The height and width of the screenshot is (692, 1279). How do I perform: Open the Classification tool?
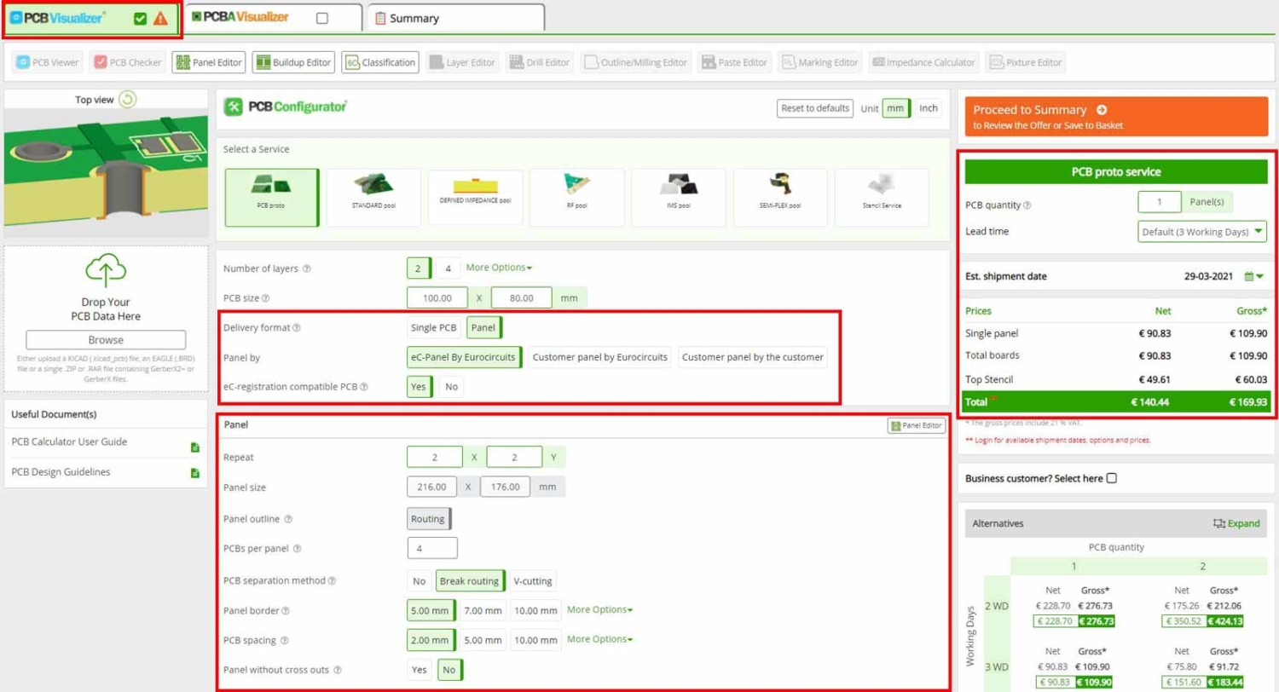coord(380,62)
